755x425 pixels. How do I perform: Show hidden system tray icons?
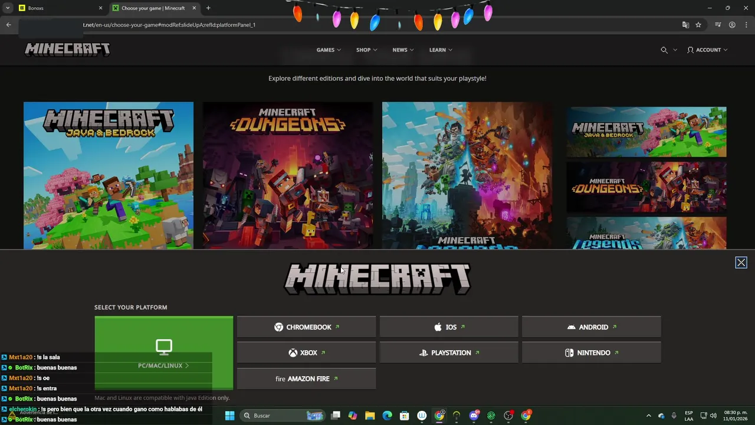coord(648,416)
